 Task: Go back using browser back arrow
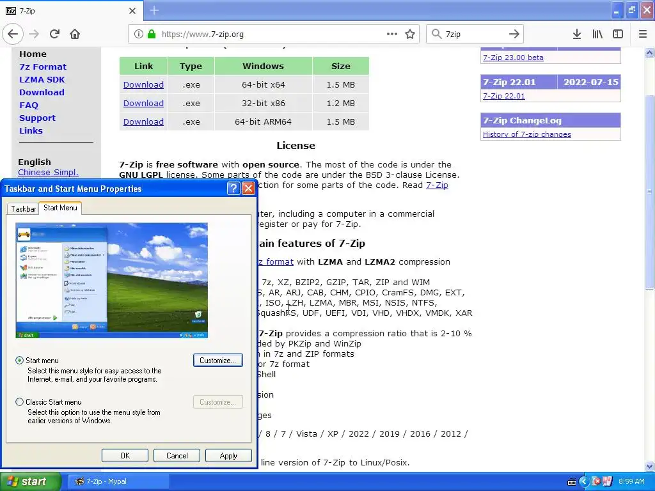coord(13,34)
